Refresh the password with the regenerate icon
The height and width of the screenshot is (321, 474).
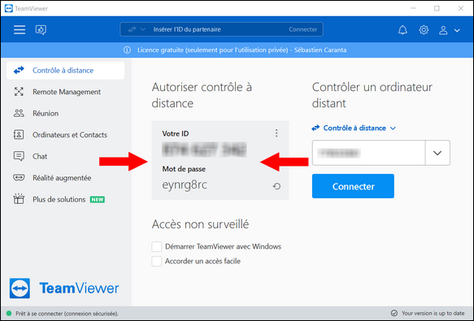coord(276,186)
